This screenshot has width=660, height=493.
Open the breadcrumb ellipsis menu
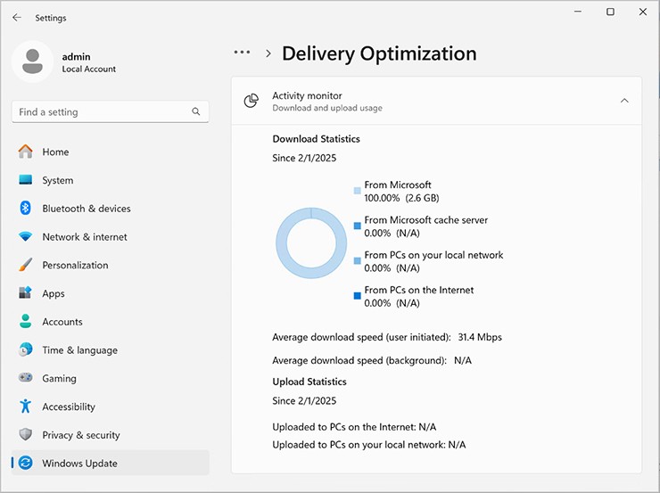[x=242, y=53]
